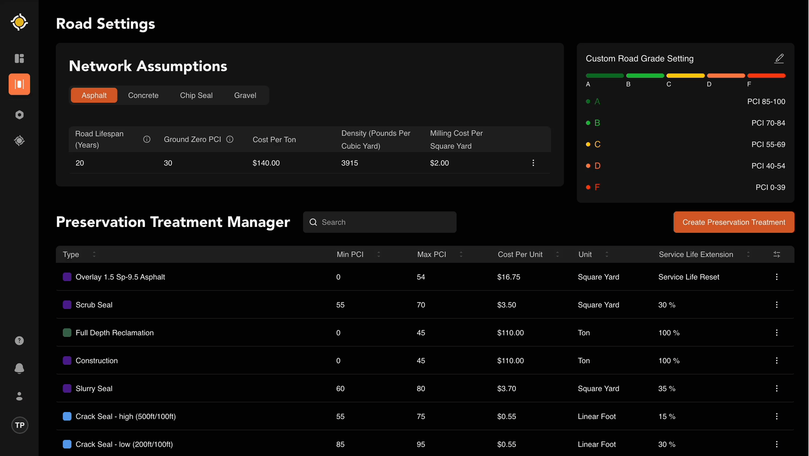The image size is (809, 456).
Task: Sort table by Service Life Extension
Action: [x=748, y=254]
